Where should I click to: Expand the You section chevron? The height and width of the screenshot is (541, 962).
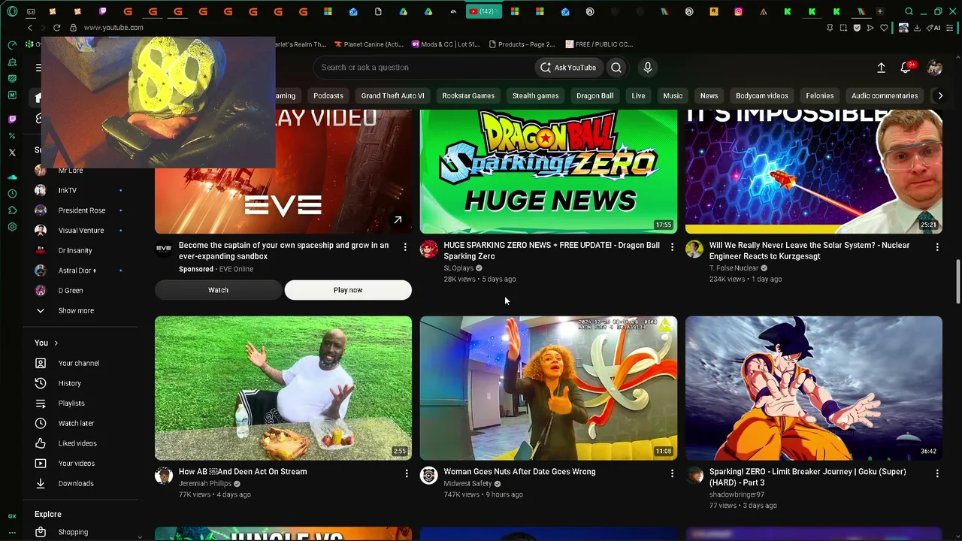coord(56,343)
